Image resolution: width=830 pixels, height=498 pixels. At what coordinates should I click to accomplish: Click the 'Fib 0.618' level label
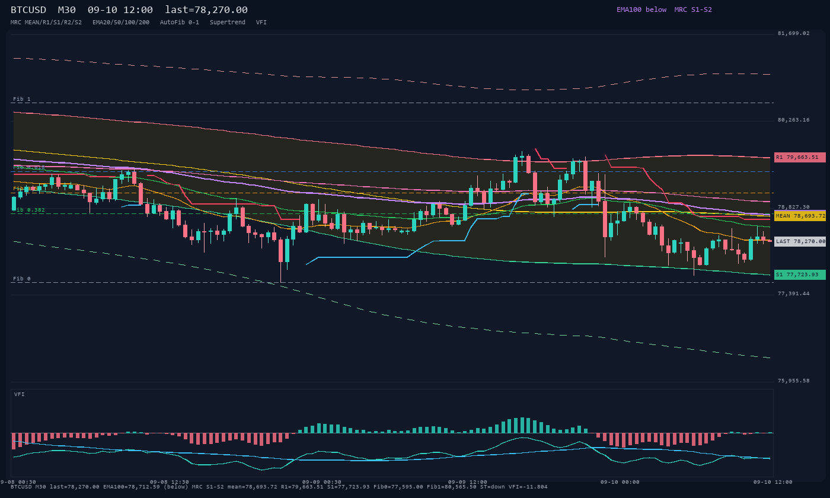point(29,167)
